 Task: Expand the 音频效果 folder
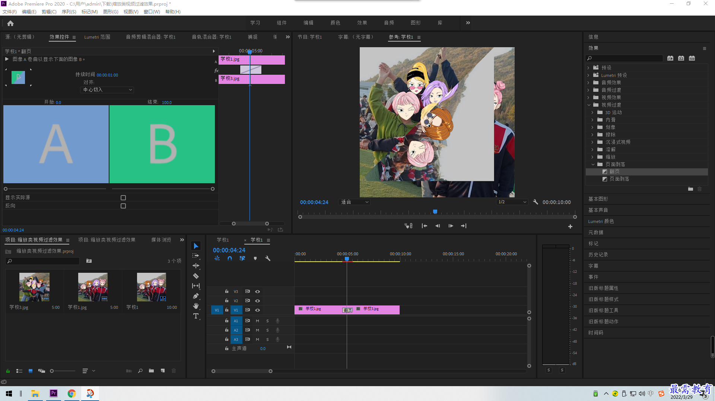click(589, 83)
